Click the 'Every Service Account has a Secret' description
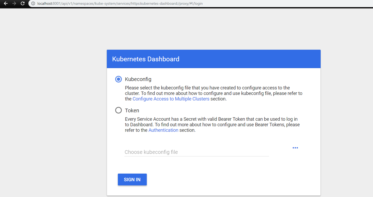Image resolution: width=373 pixels, height=197 pixels. click(212, 125)
